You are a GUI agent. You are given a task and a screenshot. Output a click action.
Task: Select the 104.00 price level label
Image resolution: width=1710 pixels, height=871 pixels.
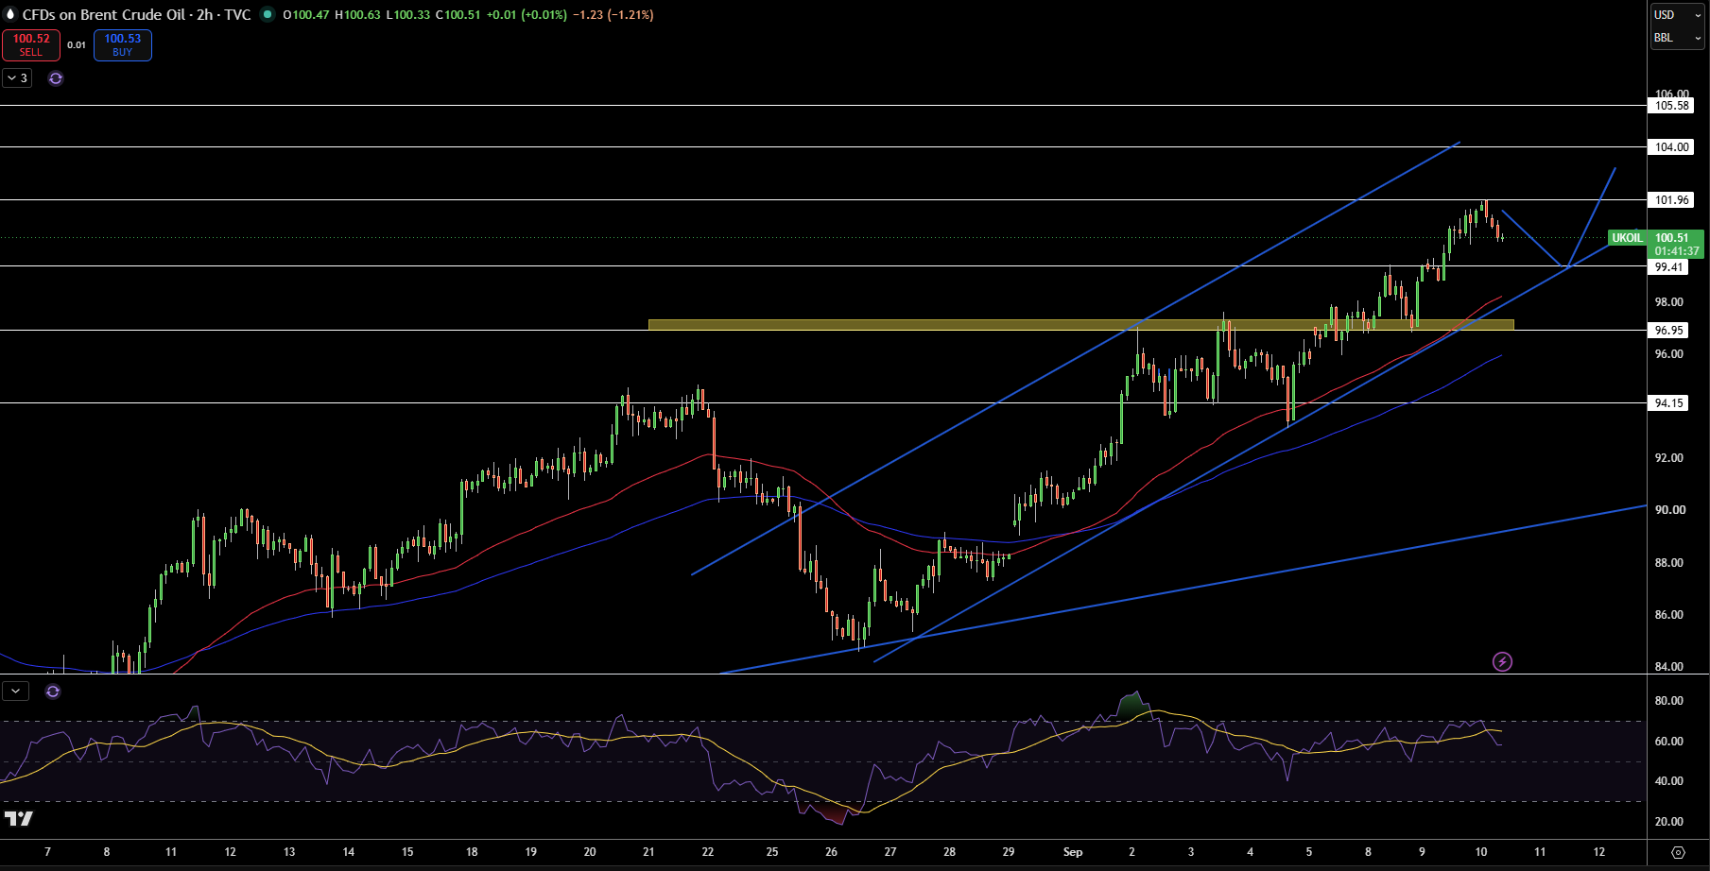[1672, 147]
